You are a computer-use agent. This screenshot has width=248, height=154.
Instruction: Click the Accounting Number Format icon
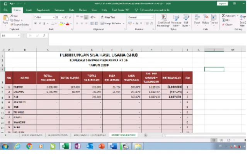[x=130, y=23]
